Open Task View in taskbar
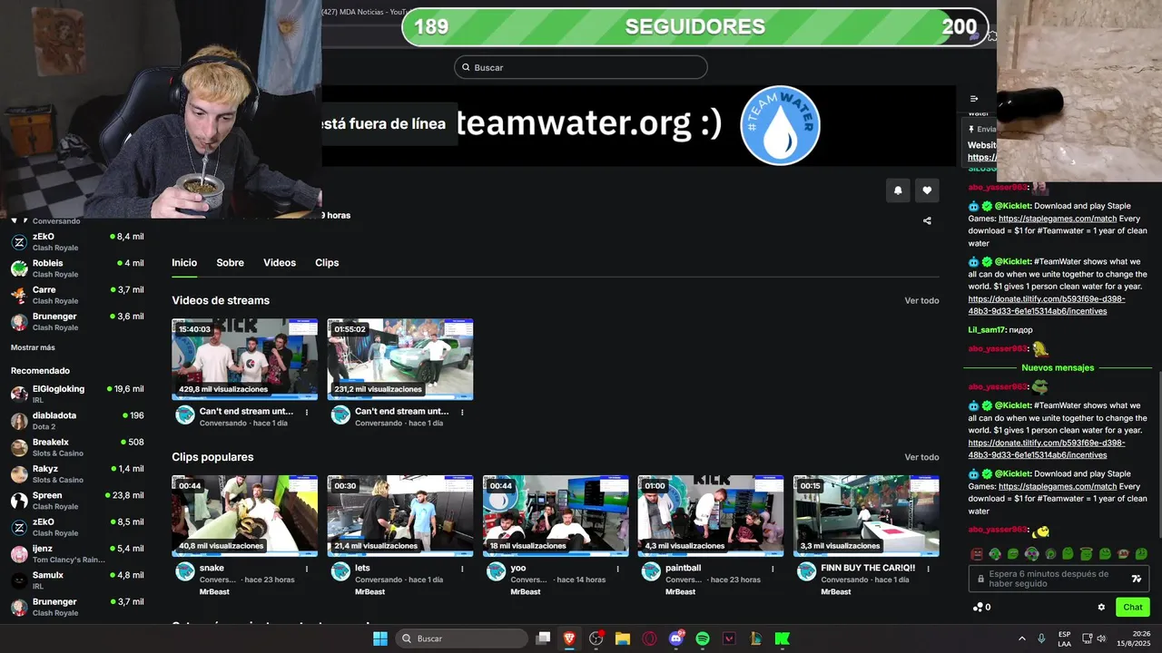The image size is (1162, 653). pyautogui.click(x=543, y=638)
